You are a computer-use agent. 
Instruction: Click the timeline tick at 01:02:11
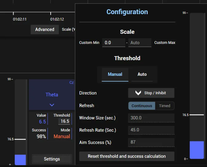click(x=14, y=13)
